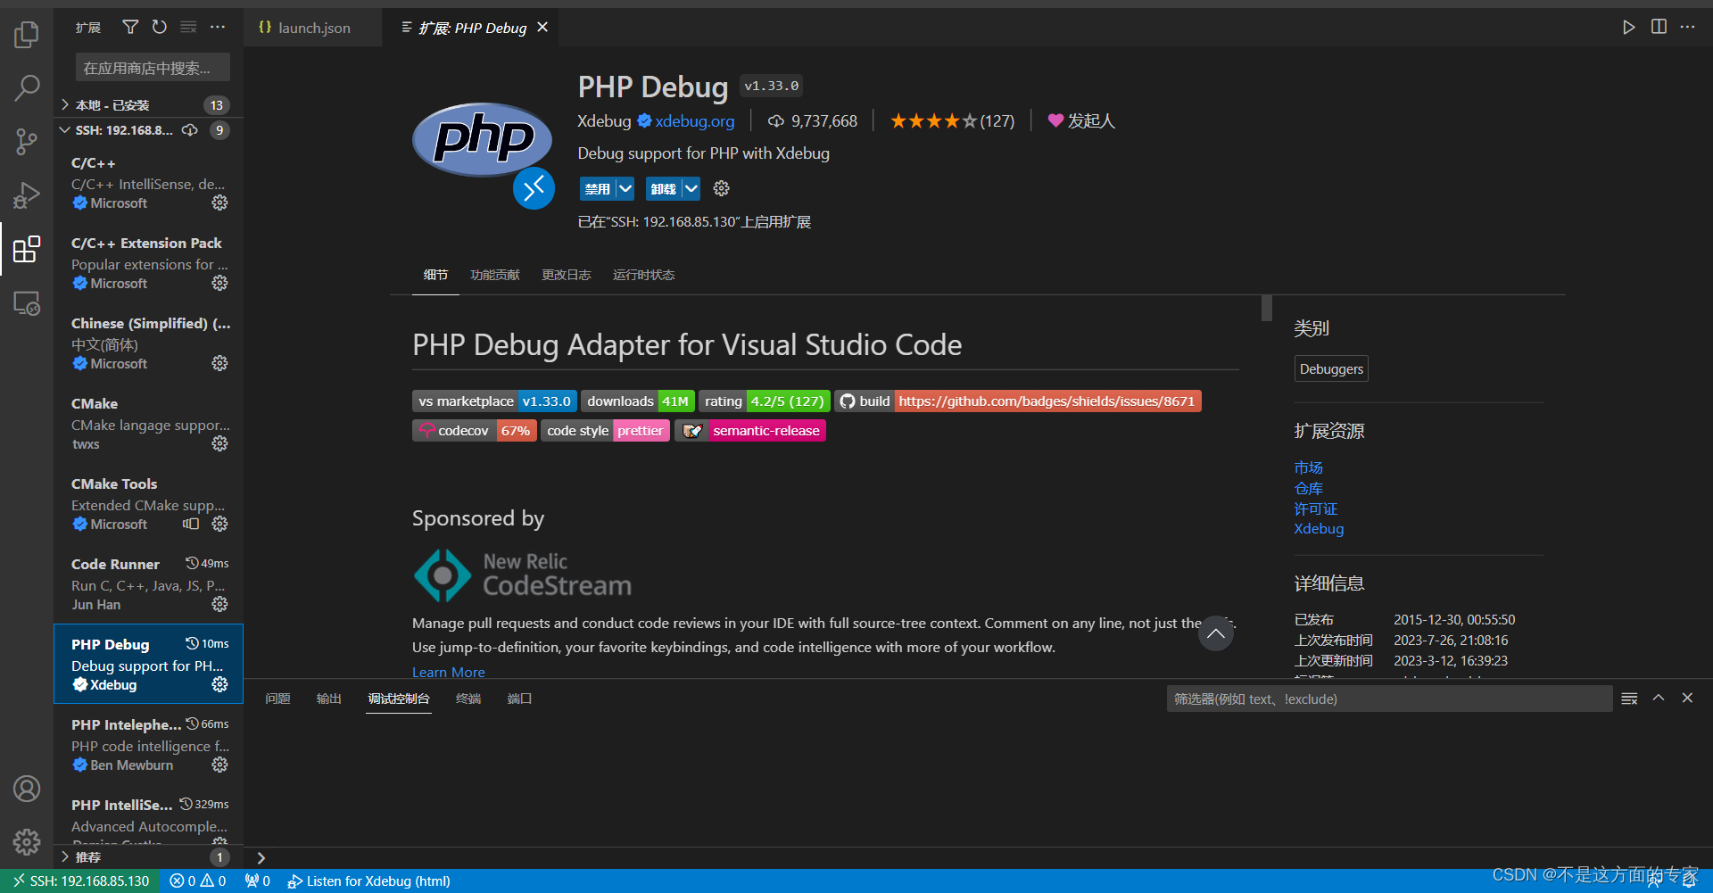Click the debug console filter input
Viewport: 1713px width, 893px height.
(1389, 699)
